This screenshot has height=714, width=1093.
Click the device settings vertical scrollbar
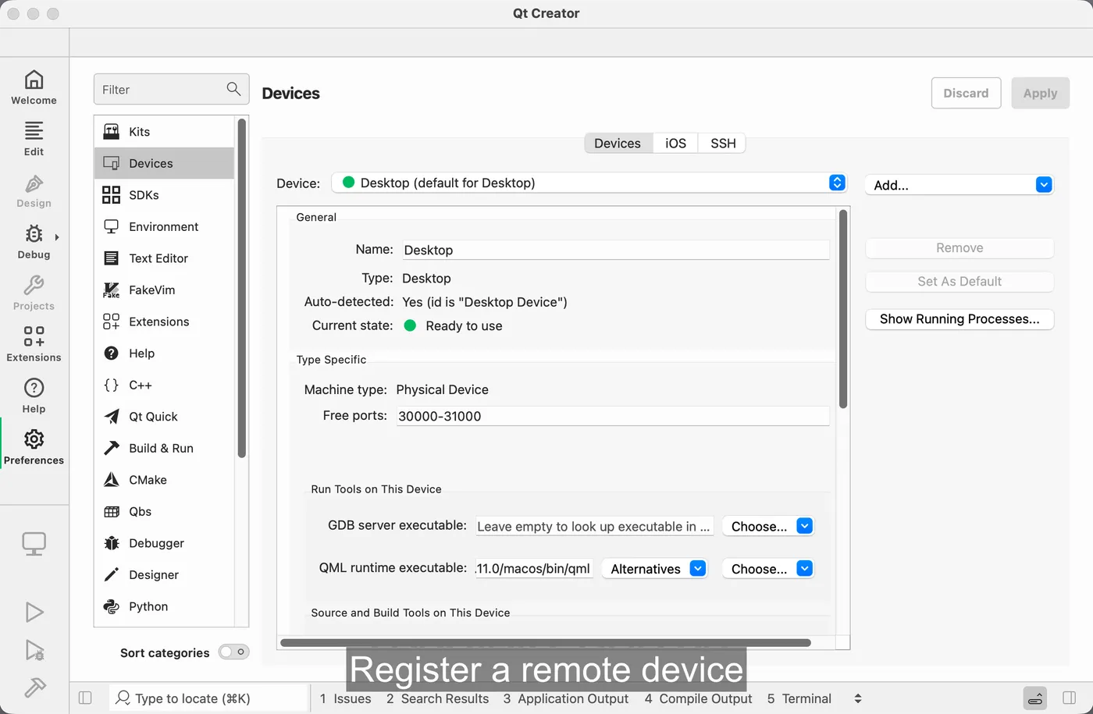843,309
